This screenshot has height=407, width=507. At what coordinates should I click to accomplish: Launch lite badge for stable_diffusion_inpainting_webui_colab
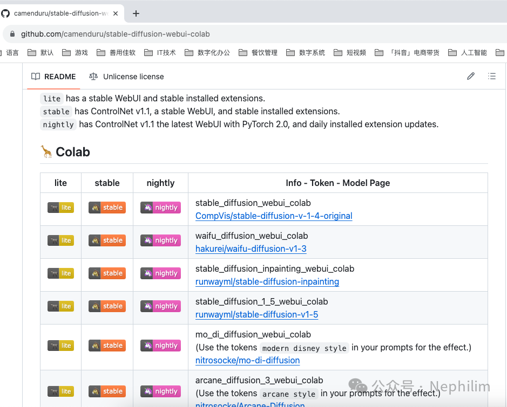click(x=61, y=273)
